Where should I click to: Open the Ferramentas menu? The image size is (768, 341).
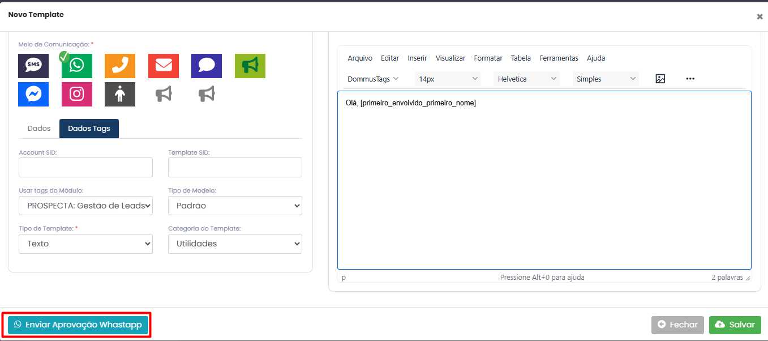[559, 58]
